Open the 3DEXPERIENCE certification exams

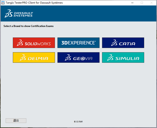78,43
